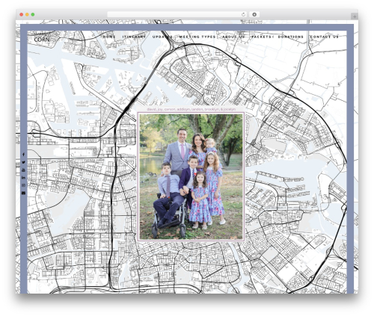Open the Instagram social icon
Viewport: 374px width, 316px height.
click(23, 185)
